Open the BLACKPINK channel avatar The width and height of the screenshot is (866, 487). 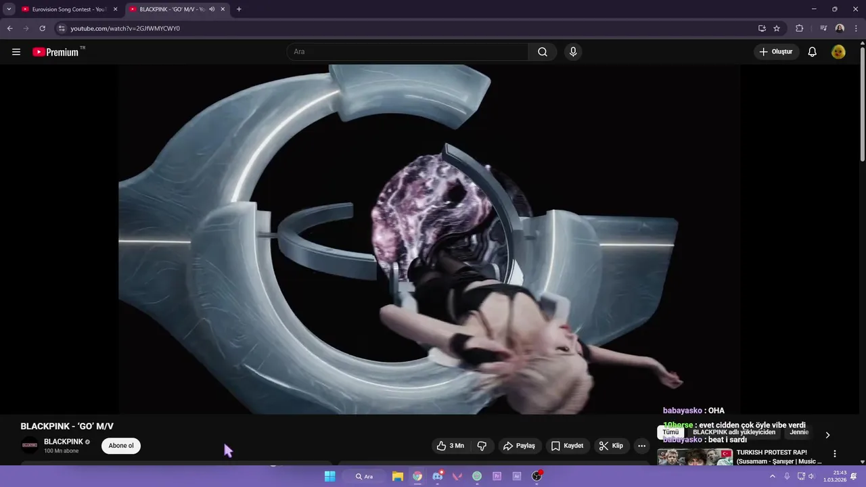[x=30, y=445]
